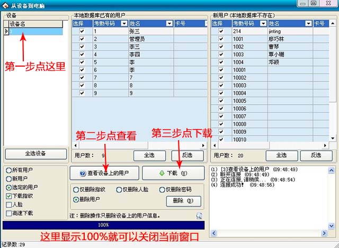
Task: Uncheck the checkbox for user 管理员
Action: point(82,39)
